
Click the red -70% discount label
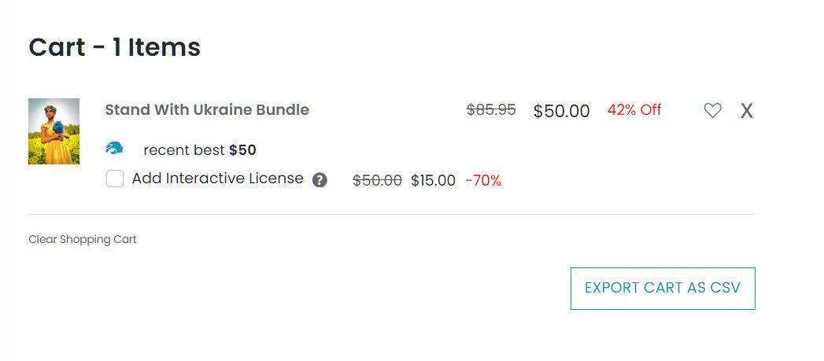pos(483,180)
